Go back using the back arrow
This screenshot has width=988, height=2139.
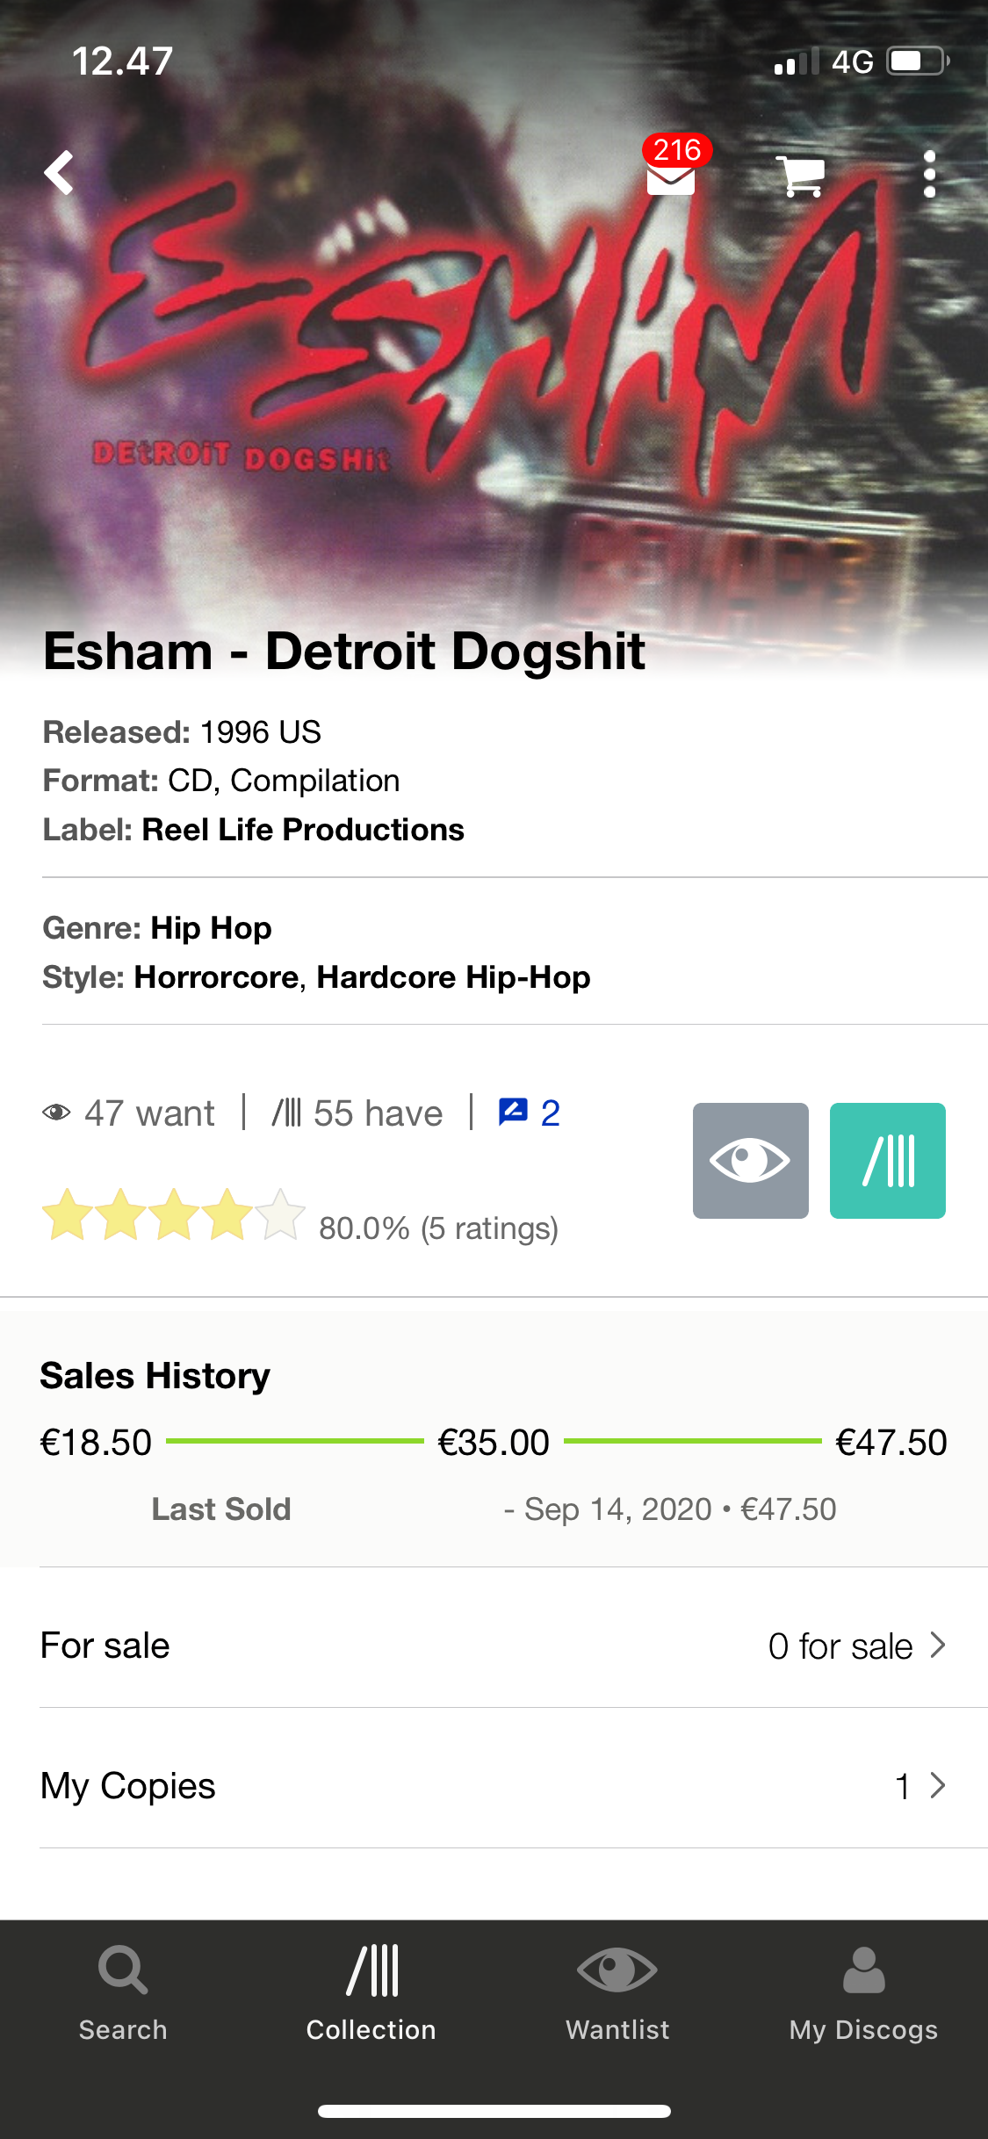tap(60, 172)
